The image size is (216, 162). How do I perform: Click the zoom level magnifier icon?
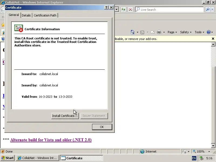(x=194, y=151)
